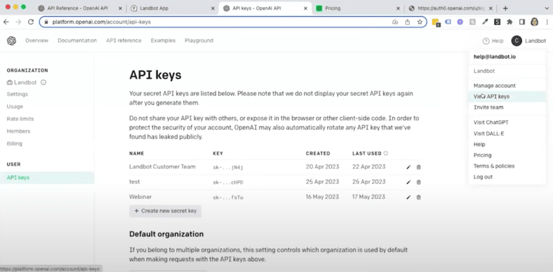Open the eyedropper extension icon
The height and width of the screenshot is (272, 553).
[485, 21]
